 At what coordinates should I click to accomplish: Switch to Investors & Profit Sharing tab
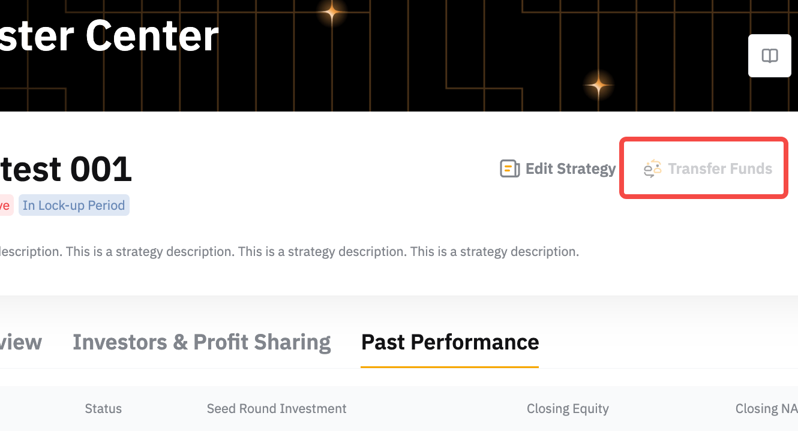pos(202,342)
